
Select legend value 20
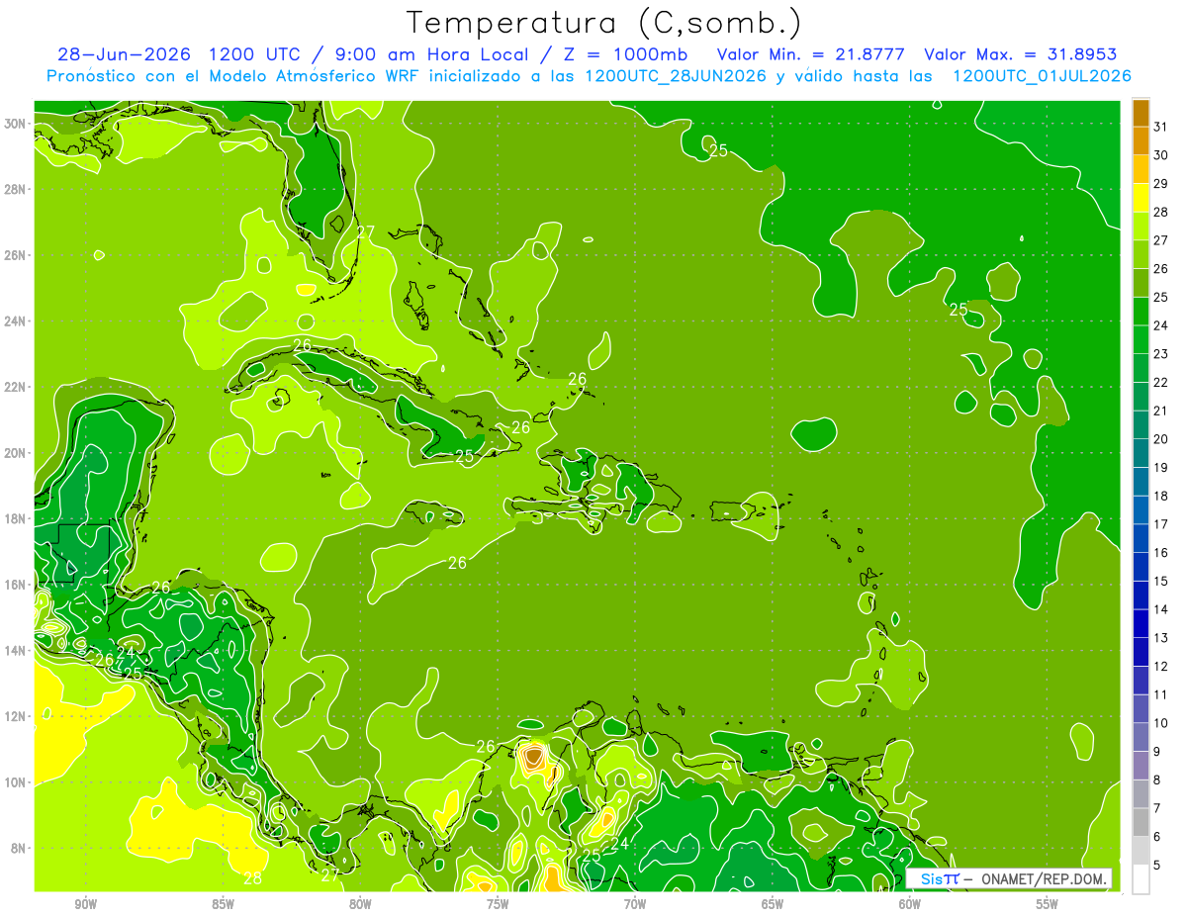[x=1161, y=438]
